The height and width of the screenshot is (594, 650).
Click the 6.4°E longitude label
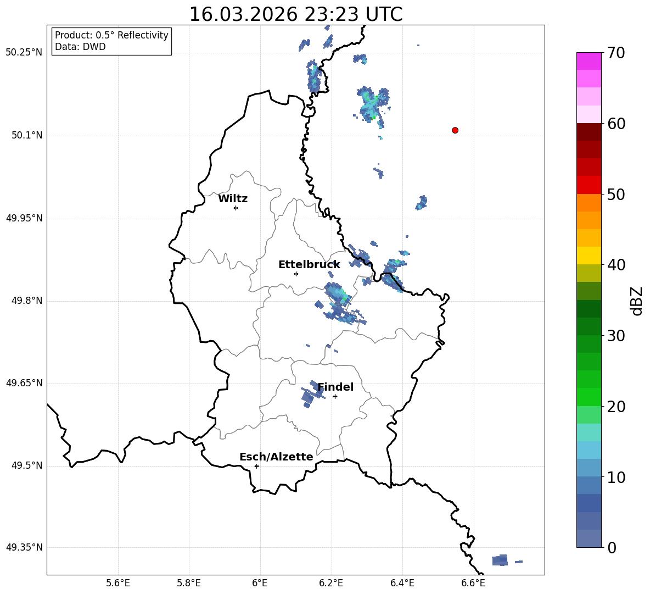[x=402, y=583]
